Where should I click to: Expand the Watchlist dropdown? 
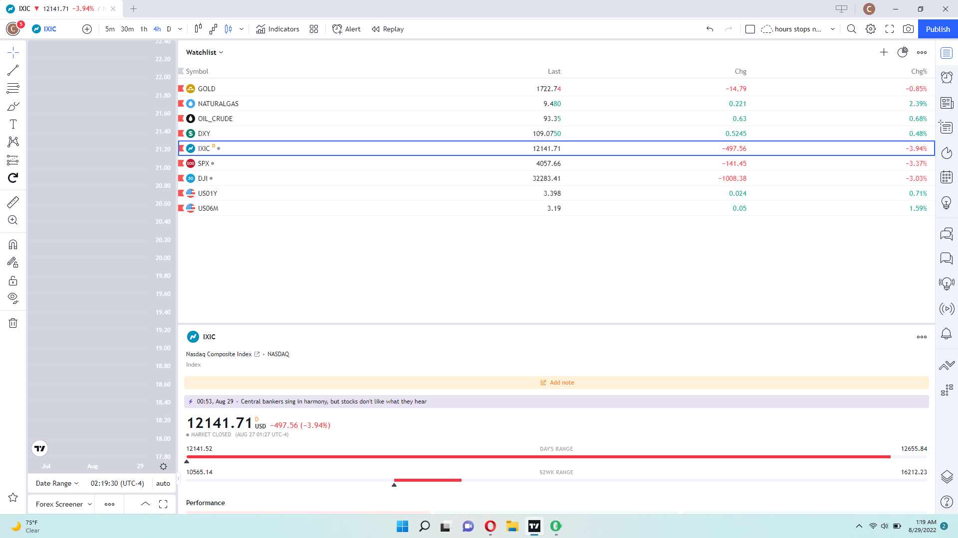(205, 52)
